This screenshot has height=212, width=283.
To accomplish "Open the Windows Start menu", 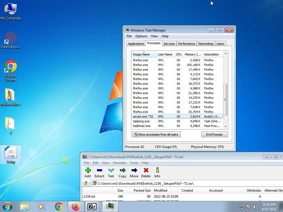I will (7, 206).
